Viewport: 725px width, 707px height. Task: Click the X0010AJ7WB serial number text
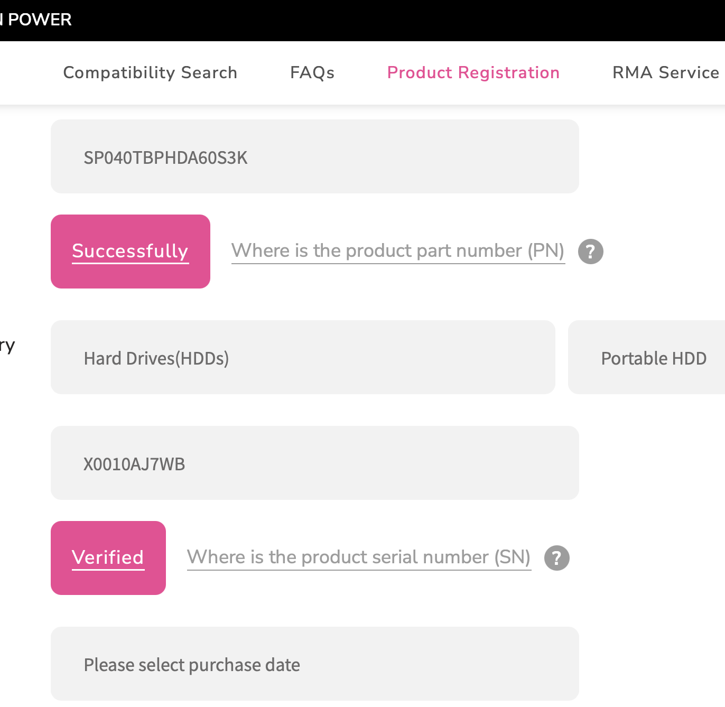134,464
